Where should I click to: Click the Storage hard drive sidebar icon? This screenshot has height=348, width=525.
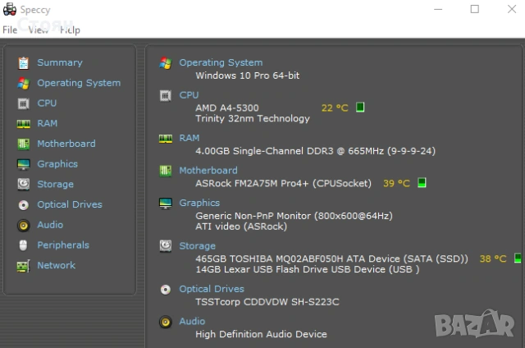24,184
